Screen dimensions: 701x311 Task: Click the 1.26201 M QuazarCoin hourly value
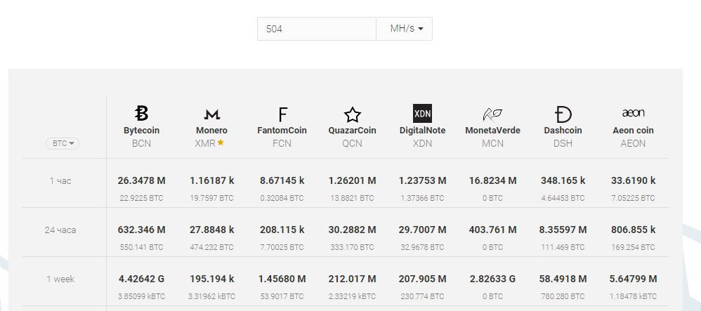353,181
